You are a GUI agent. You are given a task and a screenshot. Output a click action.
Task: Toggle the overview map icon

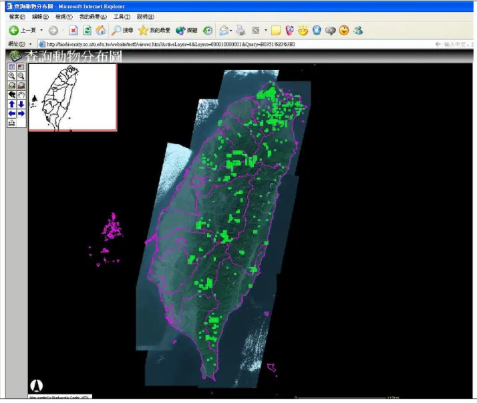point(21,67)
